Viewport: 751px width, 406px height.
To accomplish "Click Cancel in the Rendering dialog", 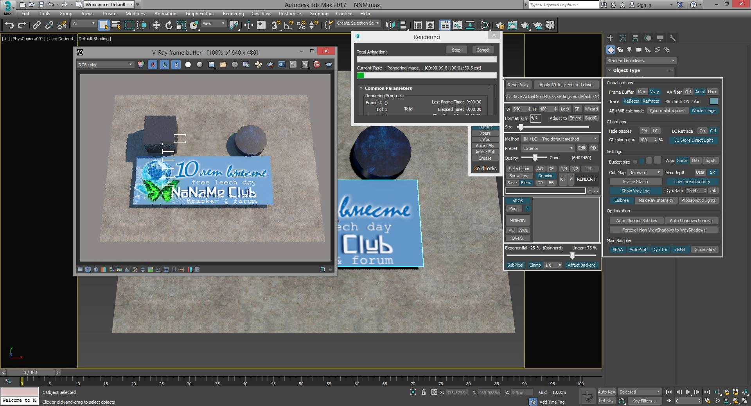I will [483, 50].
